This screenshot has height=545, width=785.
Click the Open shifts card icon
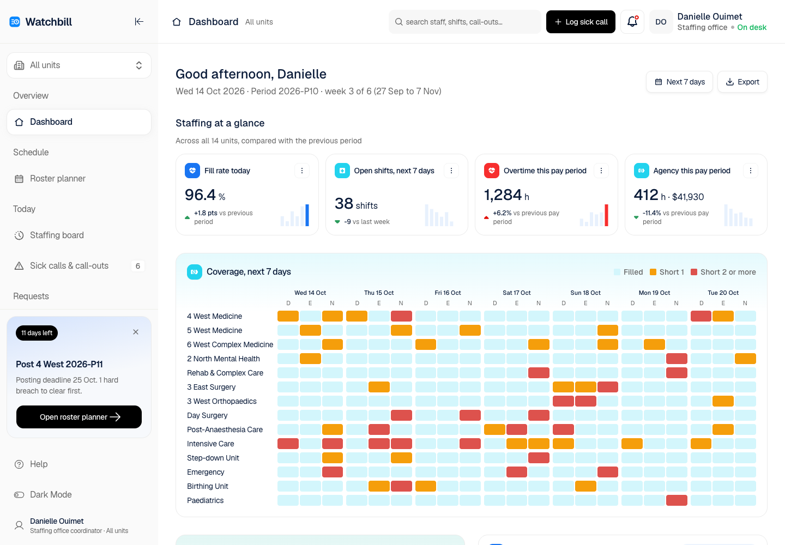pyautogui.click(x=342, y=171)
